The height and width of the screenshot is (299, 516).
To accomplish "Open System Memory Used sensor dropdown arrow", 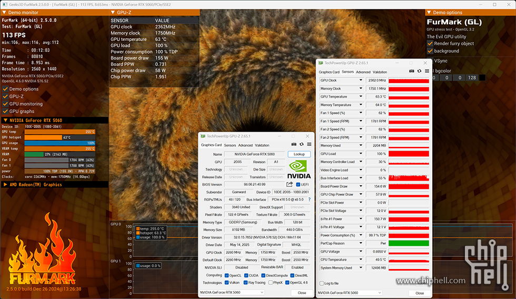I will (361, 268).
